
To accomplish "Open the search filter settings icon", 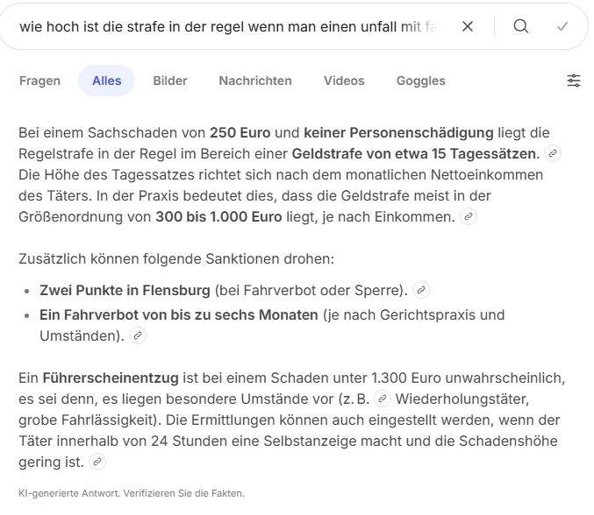I will [x=574, y=81].
